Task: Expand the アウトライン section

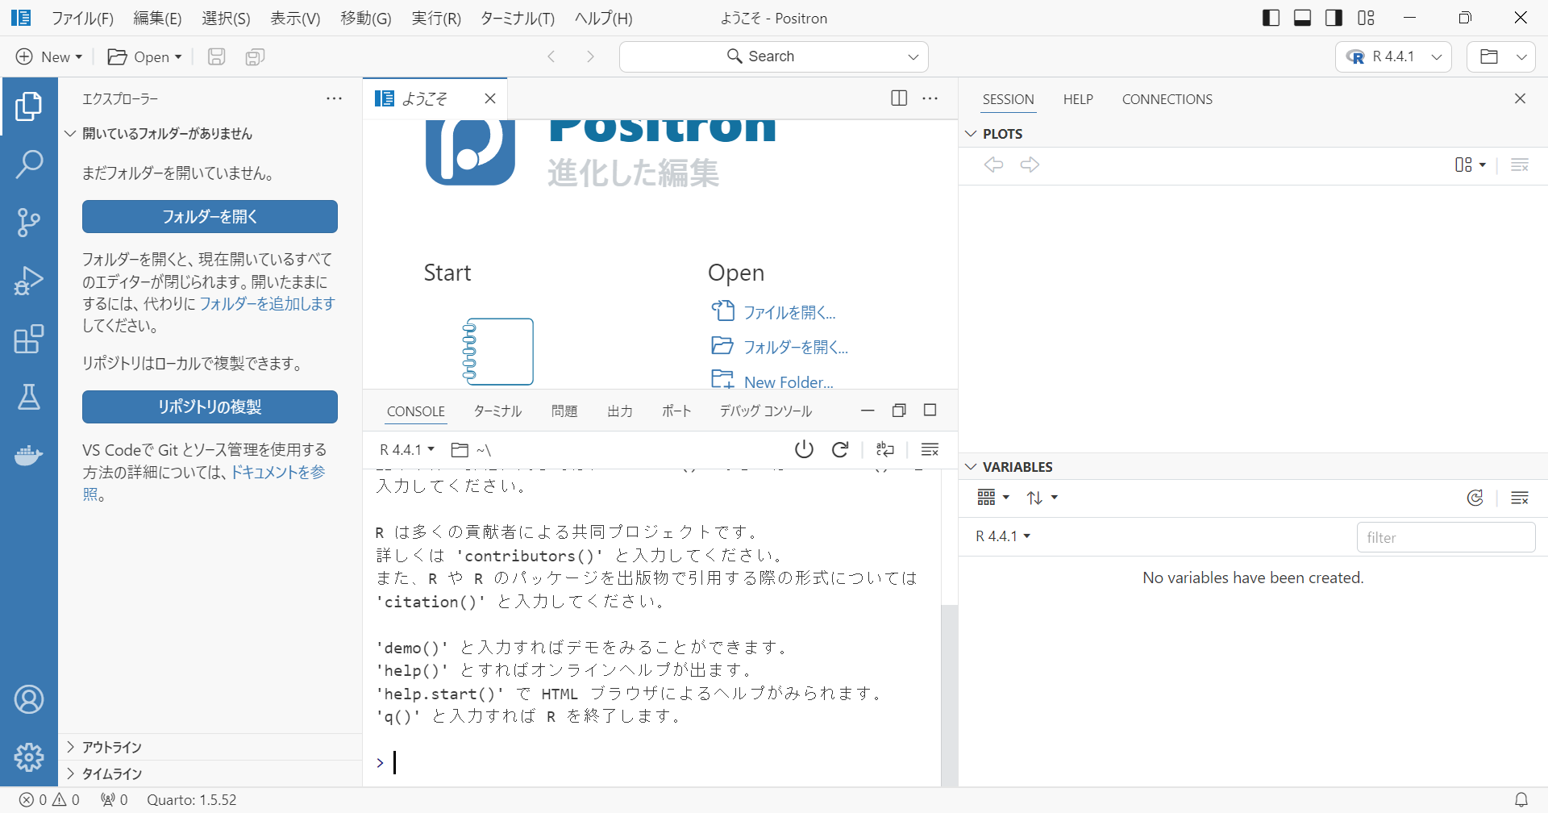Action: coord(112,747)
